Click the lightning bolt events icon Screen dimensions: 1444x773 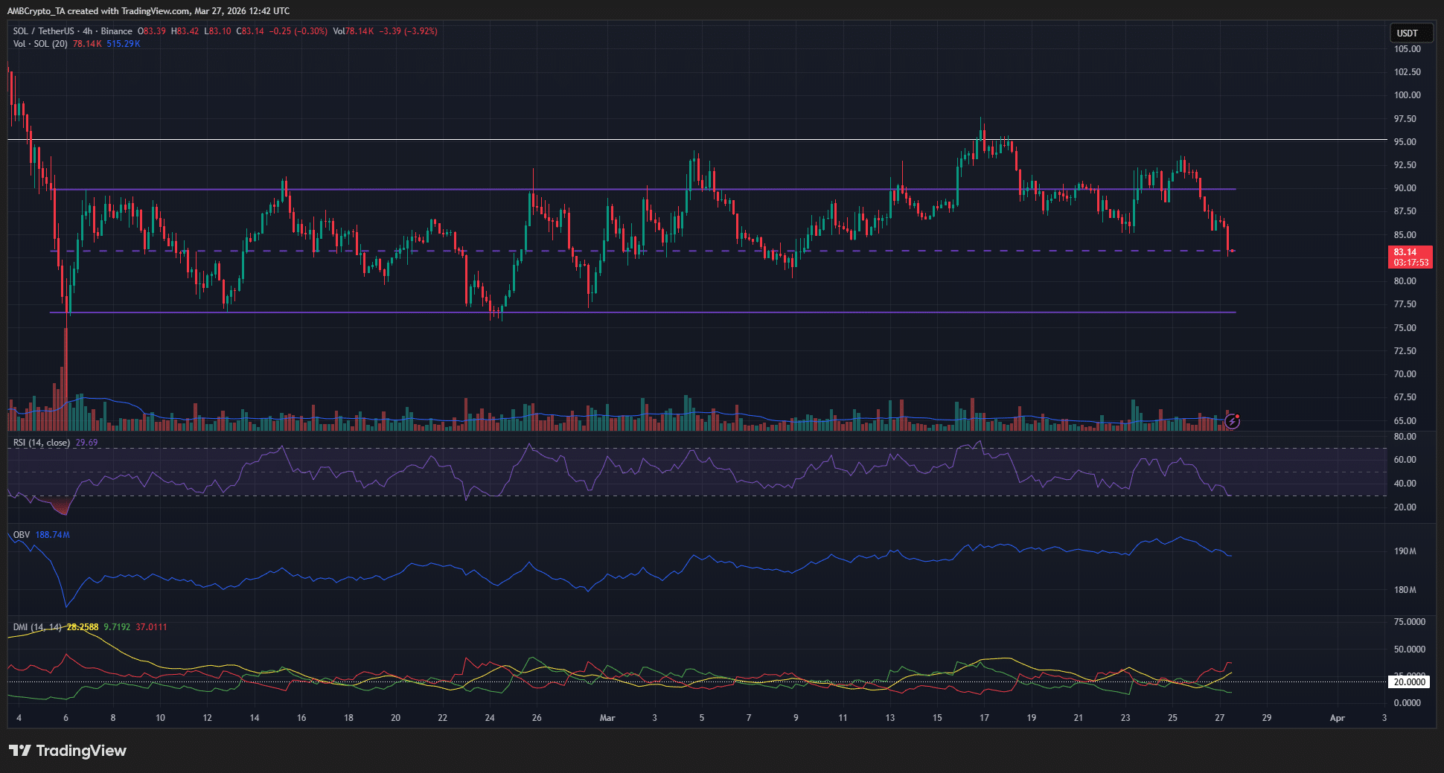(1233, 422)
